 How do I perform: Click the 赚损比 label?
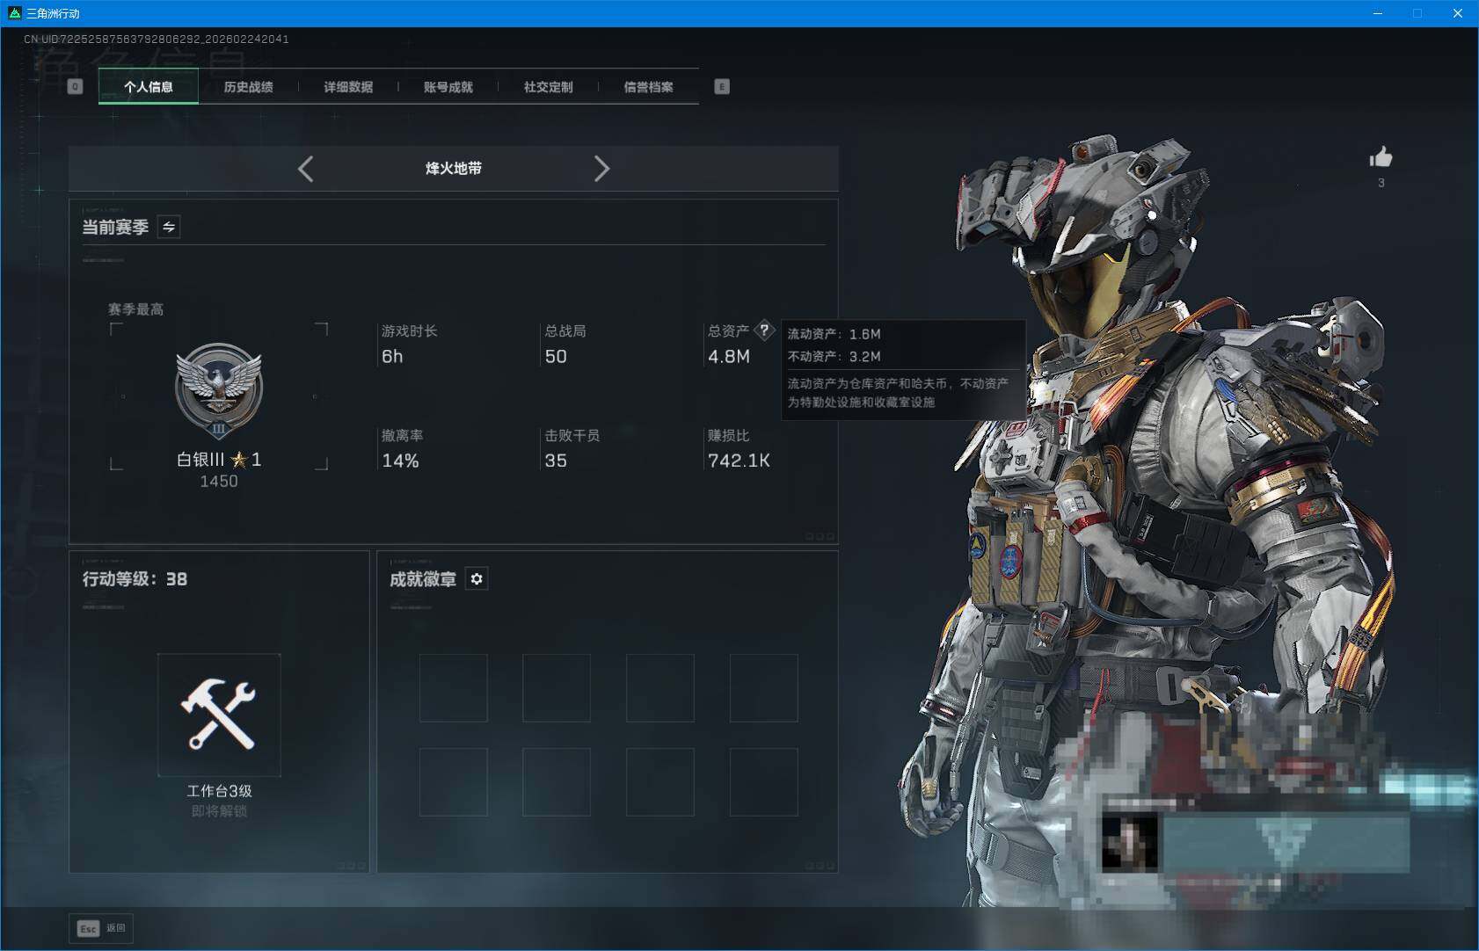coord(729,435)
